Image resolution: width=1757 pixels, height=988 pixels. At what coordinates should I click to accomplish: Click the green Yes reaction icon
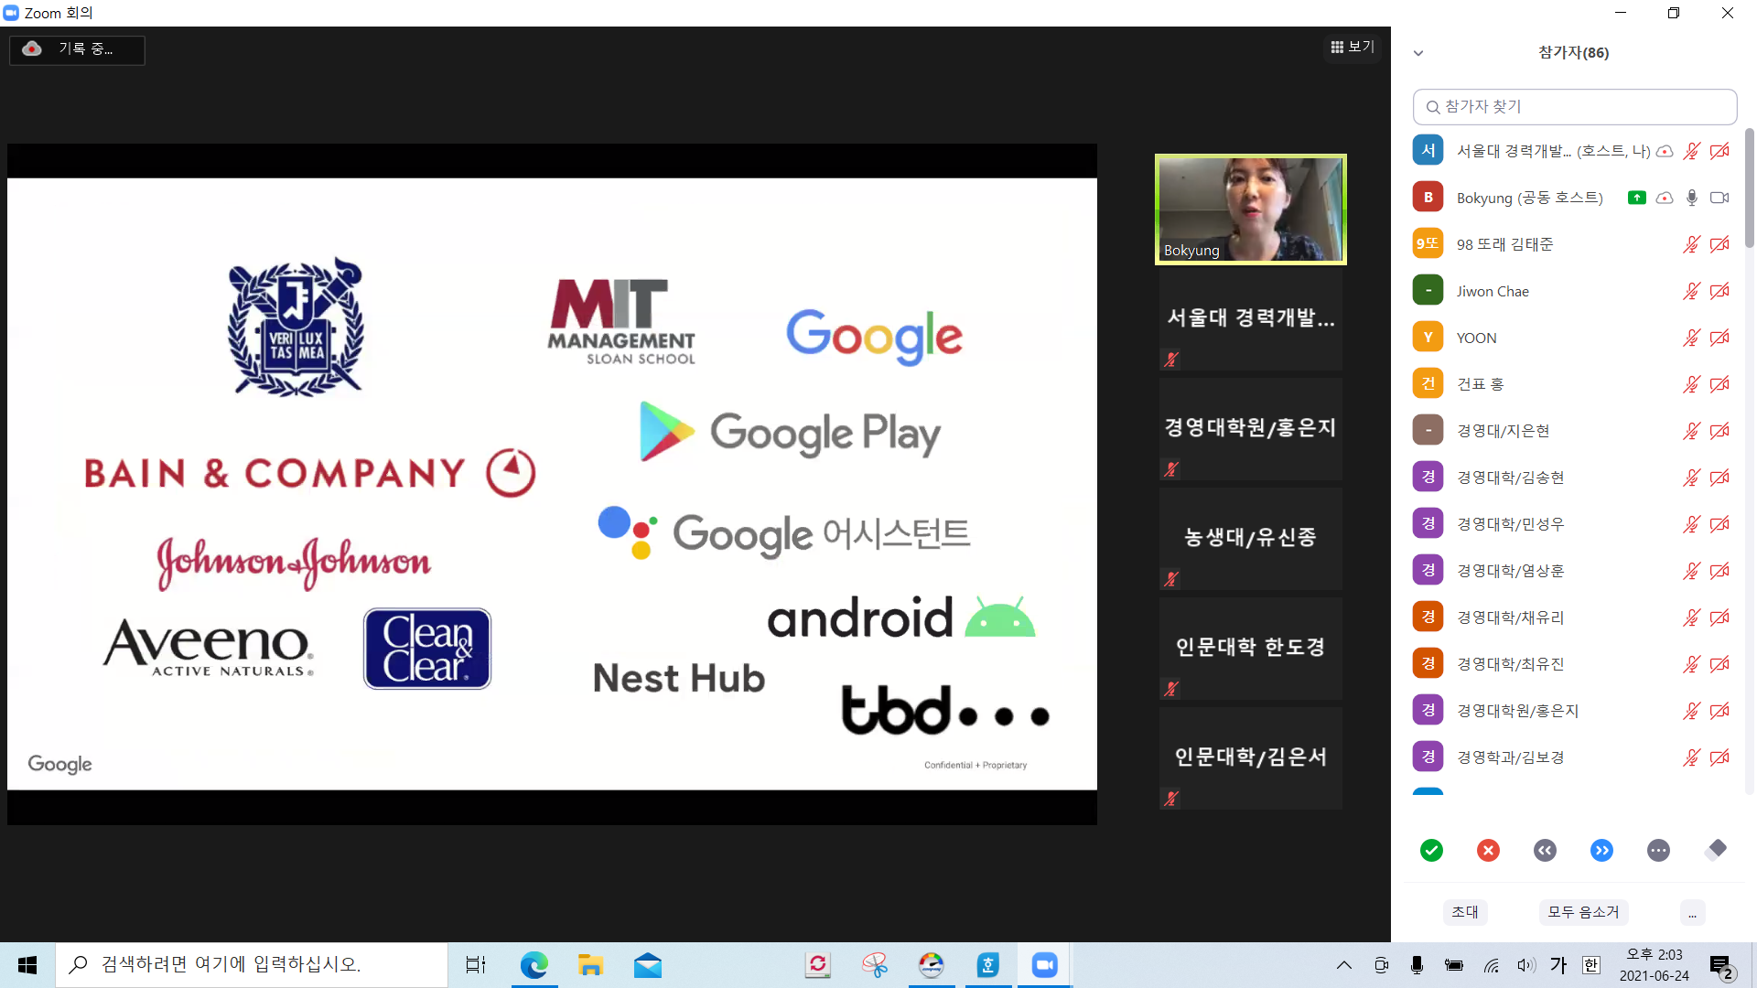tap(1431, 851)
